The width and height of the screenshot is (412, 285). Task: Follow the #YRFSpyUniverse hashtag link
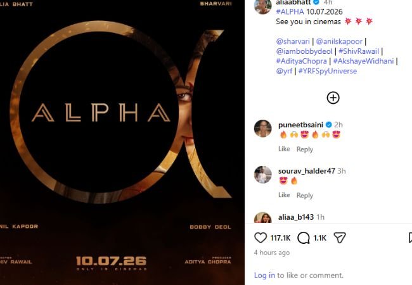328,71
